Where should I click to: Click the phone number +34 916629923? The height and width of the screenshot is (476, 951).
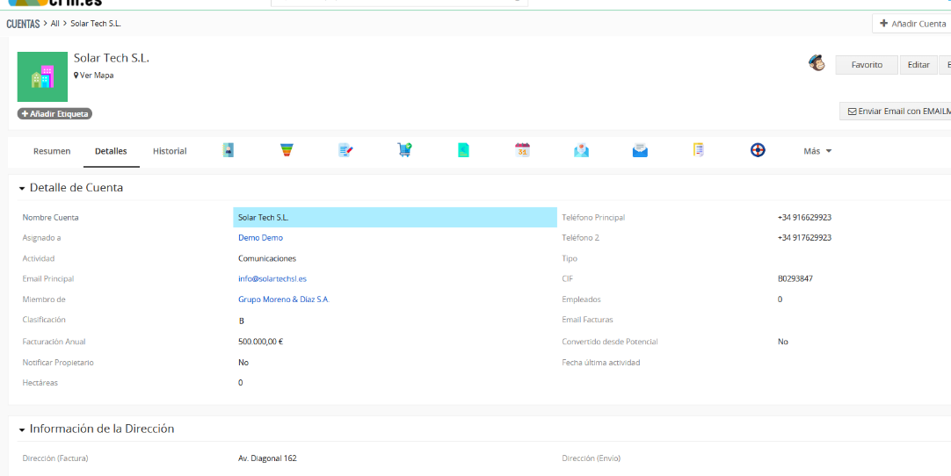[804, 217]
